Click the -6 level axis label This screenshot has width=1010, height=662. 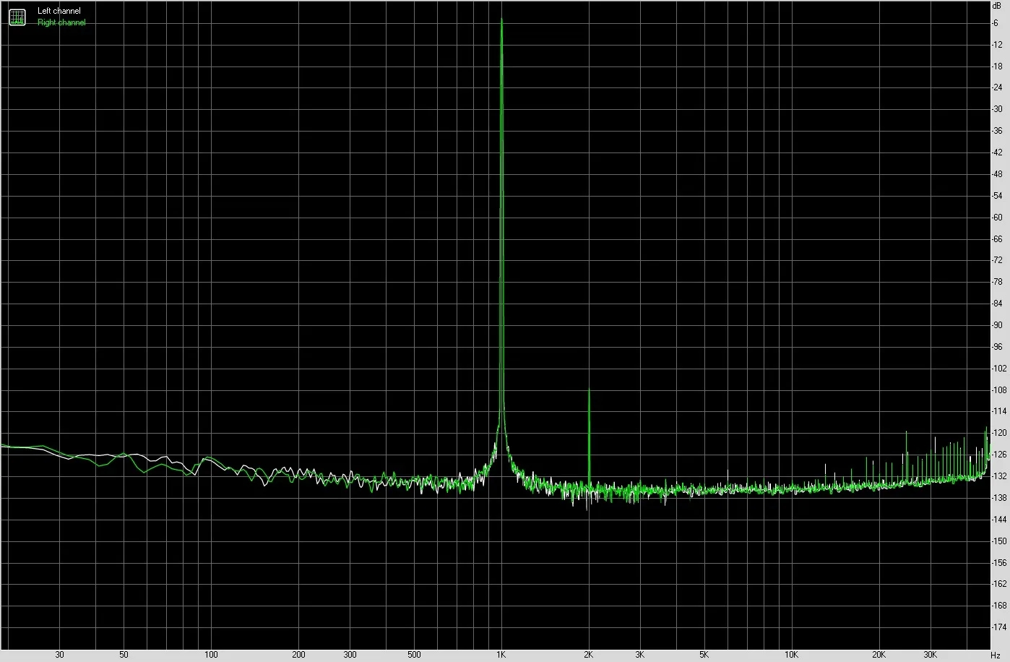click(996, 23)
